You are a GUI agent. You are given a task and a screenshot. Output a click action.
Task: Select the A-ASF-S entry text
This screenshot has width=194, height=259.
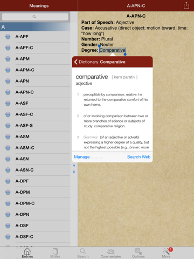[x=24, y=126]
